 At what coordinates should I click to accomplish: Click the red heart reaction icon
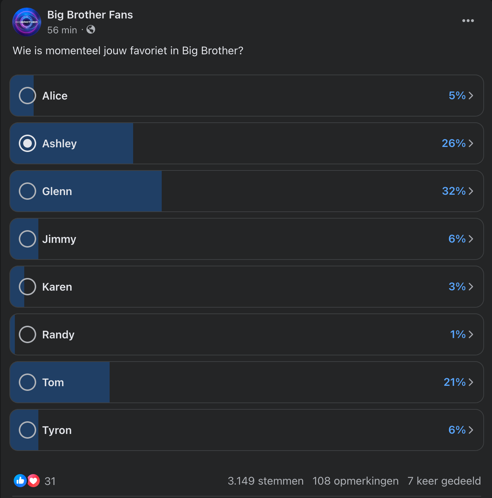[x=33, y=481]
